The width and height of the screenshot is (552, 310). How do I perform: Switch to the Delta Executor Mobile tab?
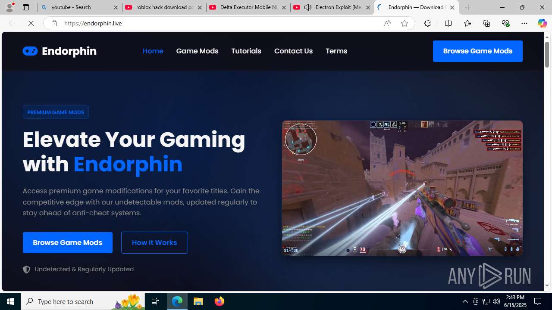point(248,7)
